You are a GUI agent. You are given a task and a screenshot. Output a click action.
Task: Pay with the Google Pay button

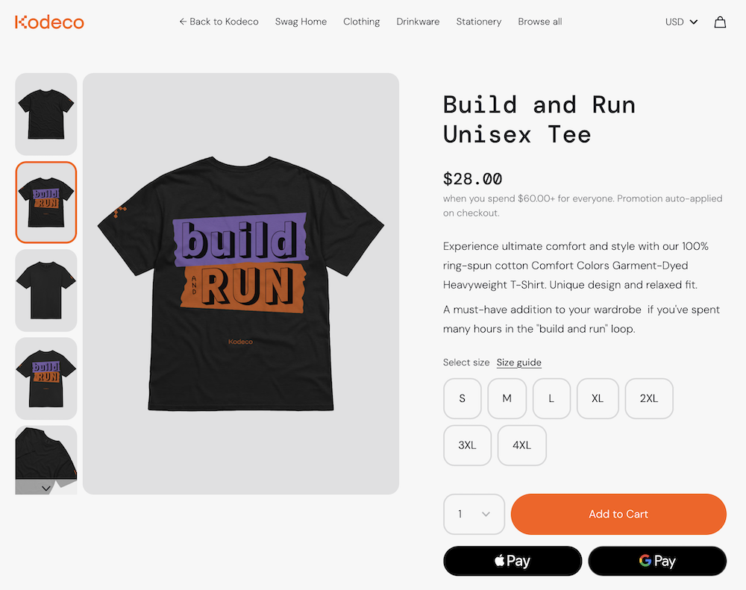pyautogui.click(x=657, y=561)
